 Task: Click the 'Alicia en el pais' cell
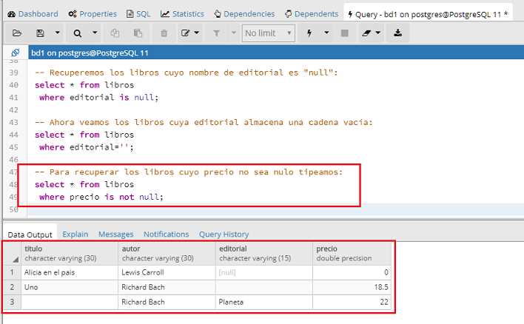click(70, 272)
